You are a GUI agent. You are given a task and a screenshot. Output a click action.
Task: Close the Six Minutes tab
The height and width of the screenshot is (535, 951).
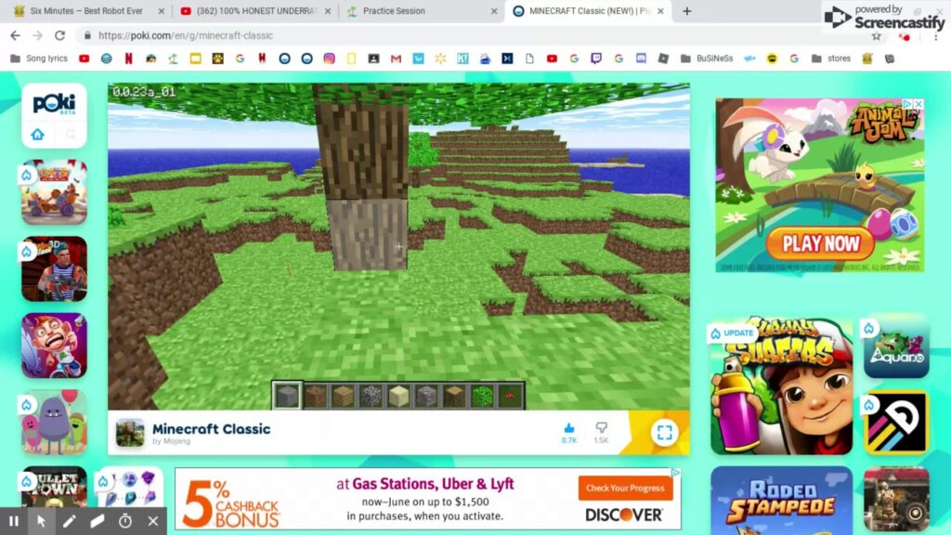coord(161,11)
